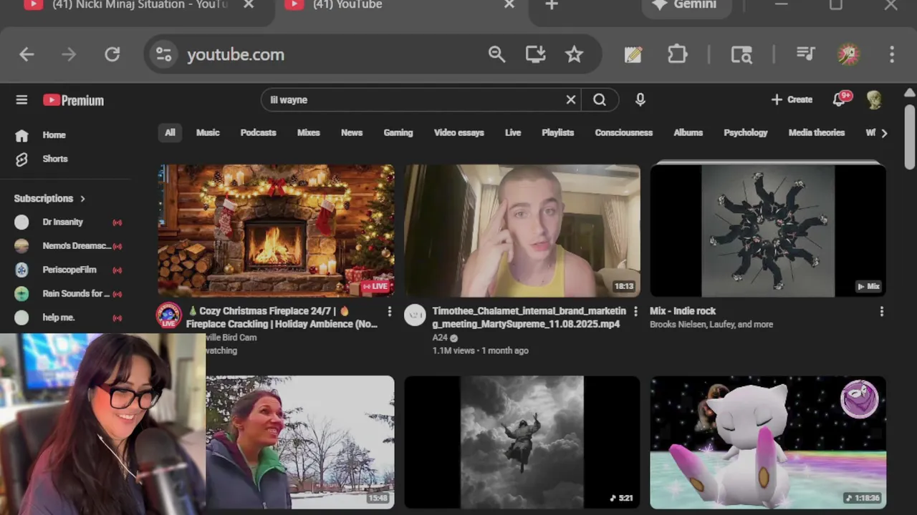Click the Create button
The image size is (917, 515).
tap(792, 100)
